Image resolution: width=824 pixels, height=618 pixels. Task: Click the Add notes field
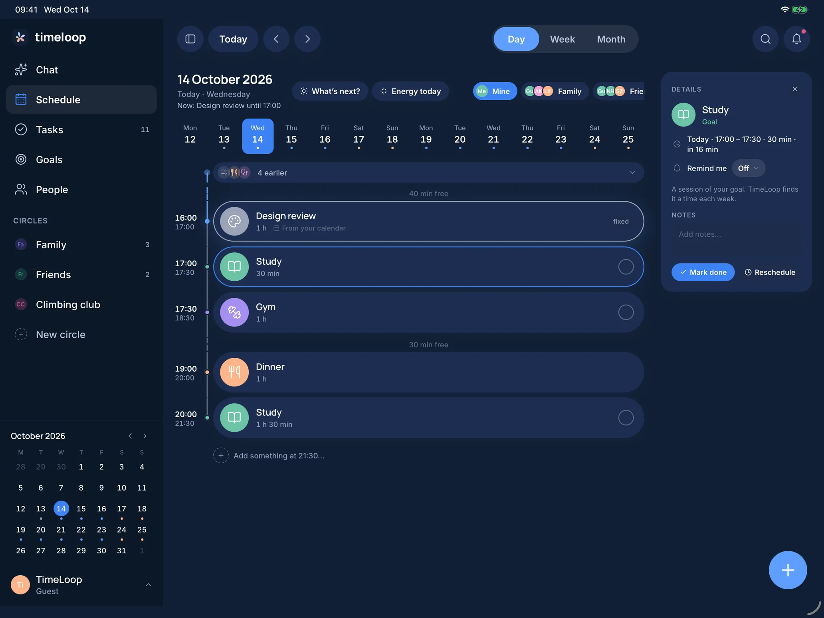(736, 239)
